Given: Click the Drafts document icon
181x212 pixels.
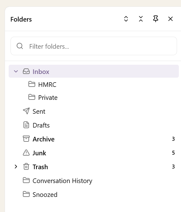Looking at the screenshot, I should tap(26, 125).
